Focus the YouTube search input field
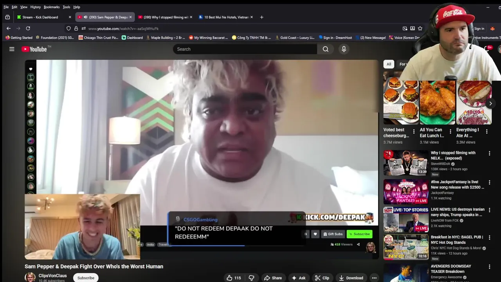This screenshot has height=282, width=501. 245,49
